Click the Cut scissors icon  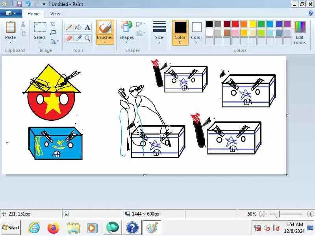(x=23, y=24)
